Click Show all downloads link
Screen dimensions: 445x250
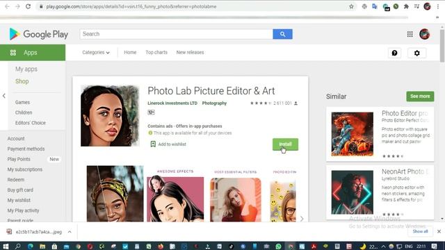tap(420, 231)
